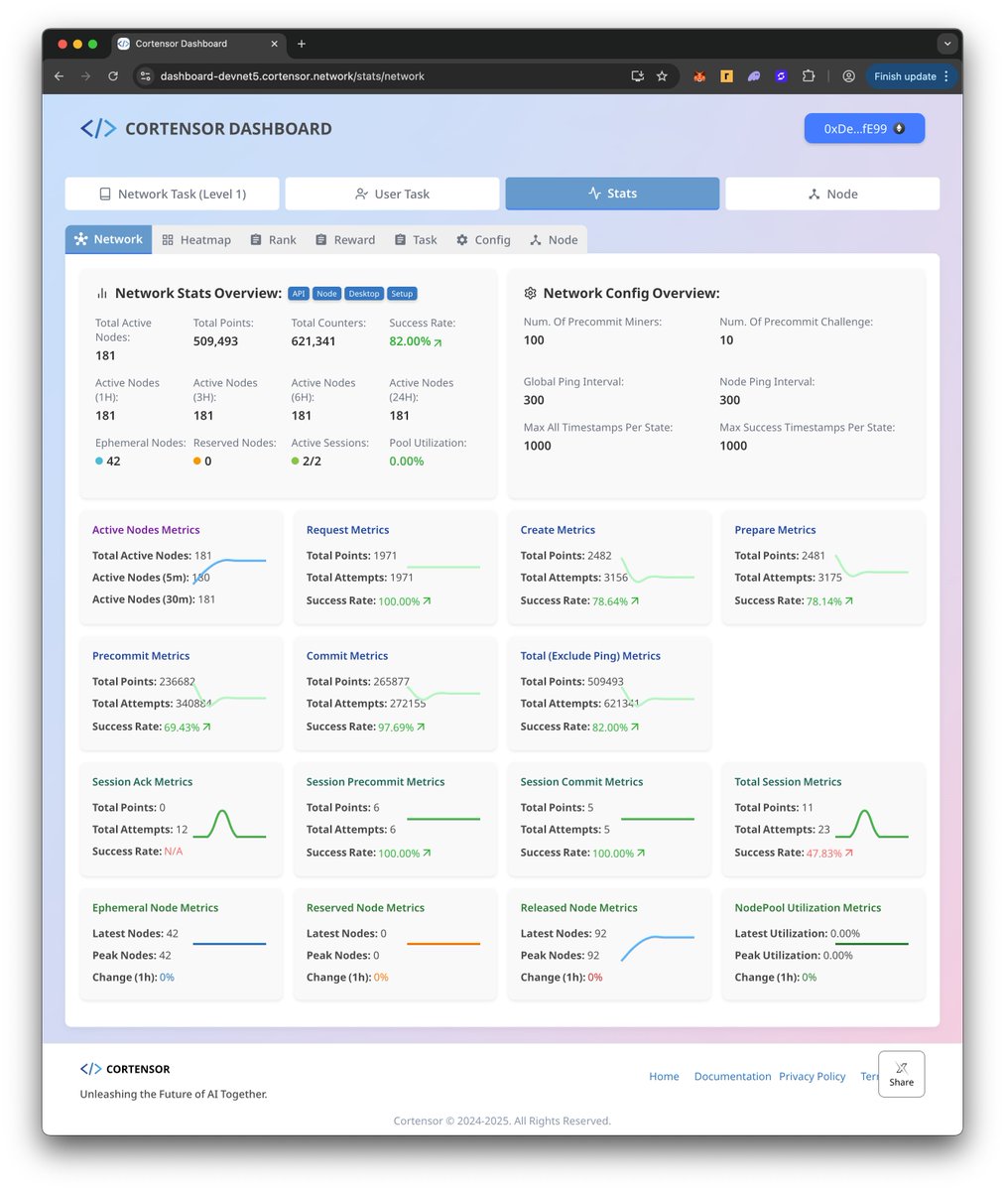Click the gear icon by Network Config Overview
This screenshot has width=1005, height=1191.
pos(530,294)
